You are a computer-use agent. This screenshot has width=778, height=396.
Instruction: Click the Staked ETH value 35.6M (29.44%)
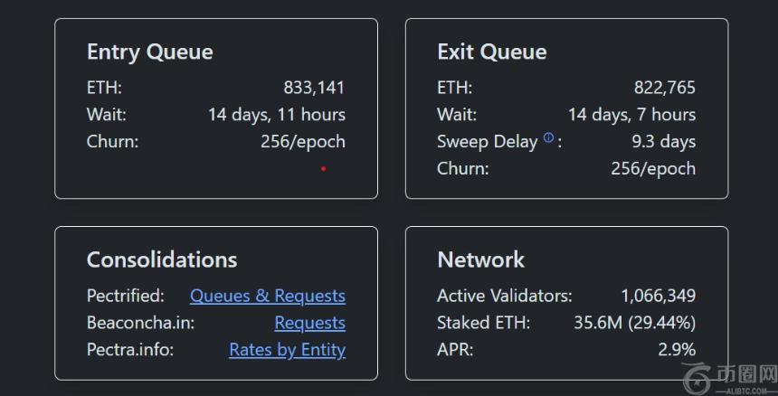[634, 323]
